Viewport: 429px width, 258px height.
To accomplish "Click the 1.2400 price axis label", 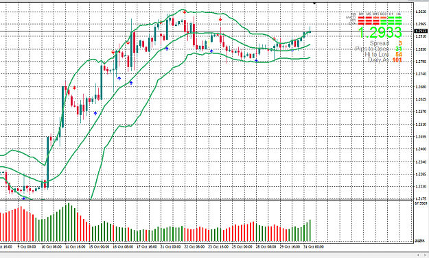I will coord(421,149).
